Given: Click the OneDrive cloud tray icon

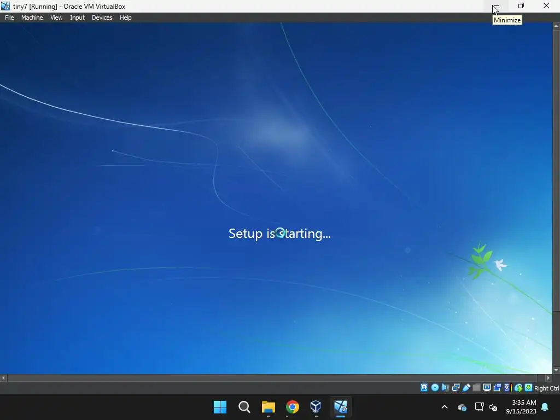Looking at the screenshot, I should pyautogui.click(x=462, y=407).
